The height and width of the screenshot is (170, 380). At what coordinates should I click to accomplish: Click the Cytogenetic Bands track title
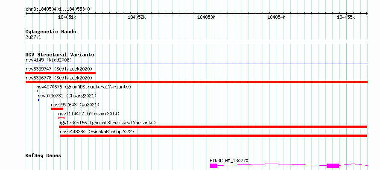[51, 32]
